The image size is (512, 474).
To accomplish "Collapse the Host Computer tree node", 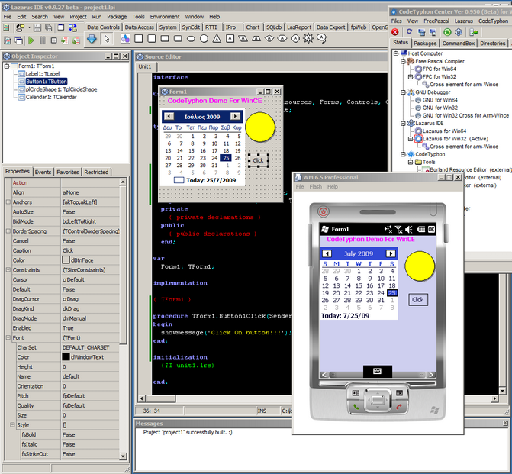I will tap(396, 53).
